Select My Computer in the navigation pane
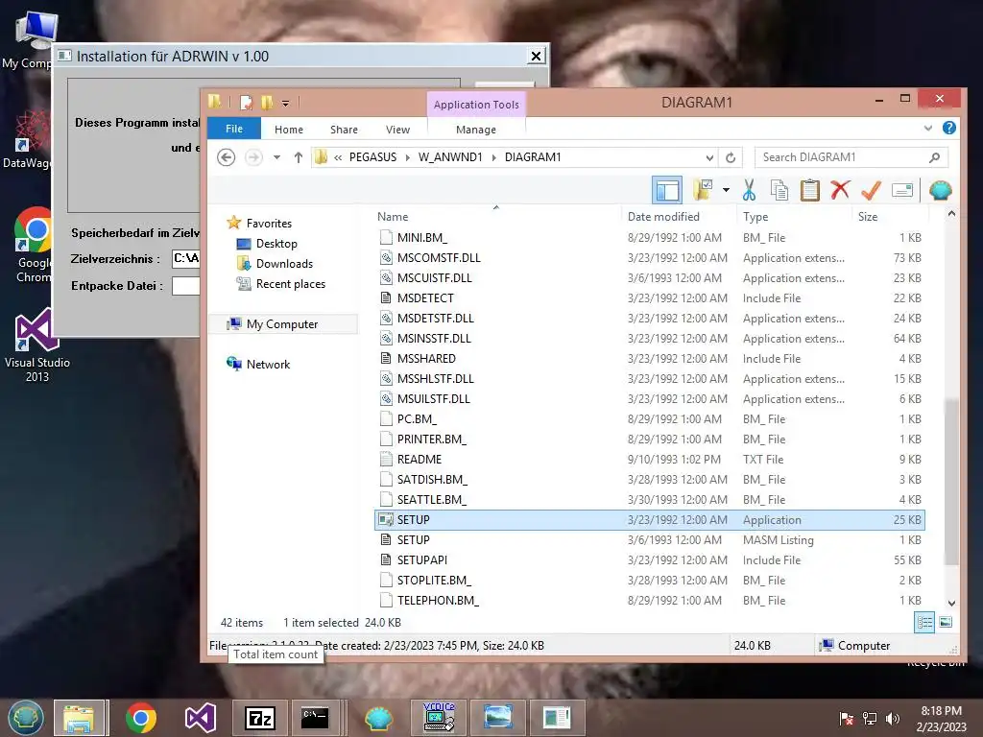The height and width of the screenshot is (737, 983). [x=282, y=324]
